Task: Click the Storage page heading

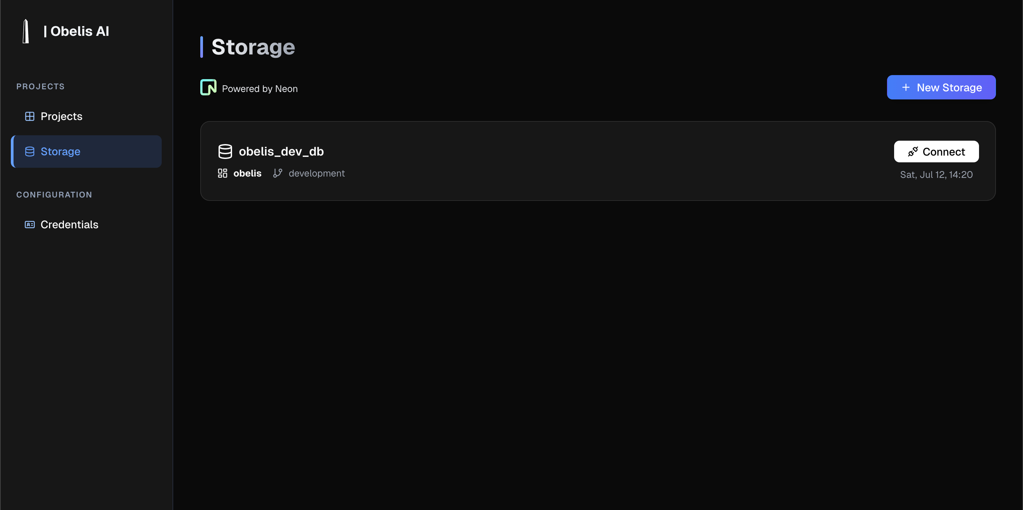Action: click(253, 47)
